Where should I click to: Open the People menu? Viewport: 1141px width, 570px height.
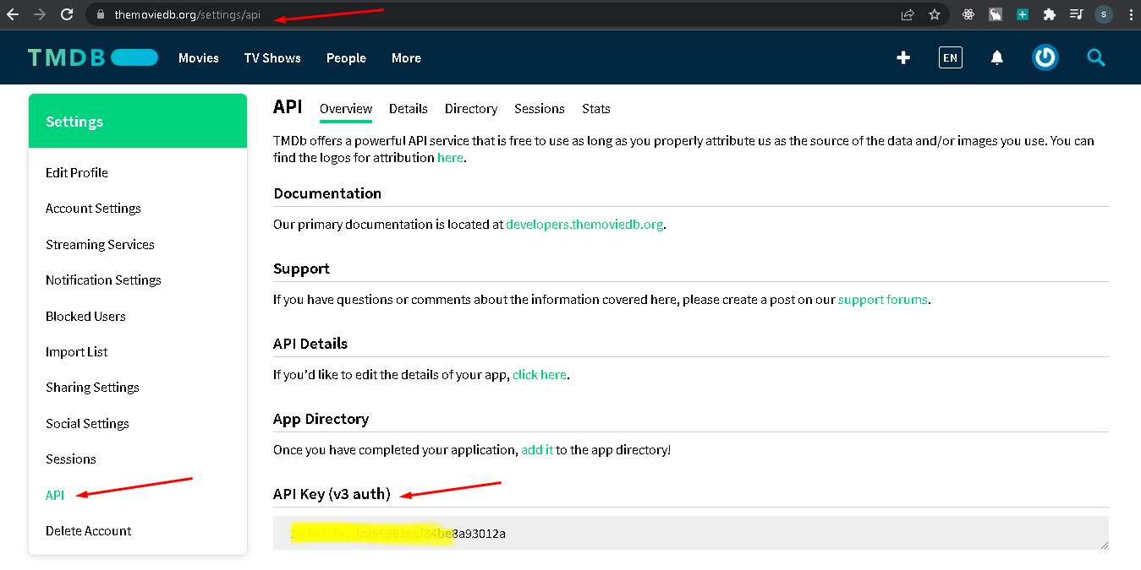[x=346, y=58]
